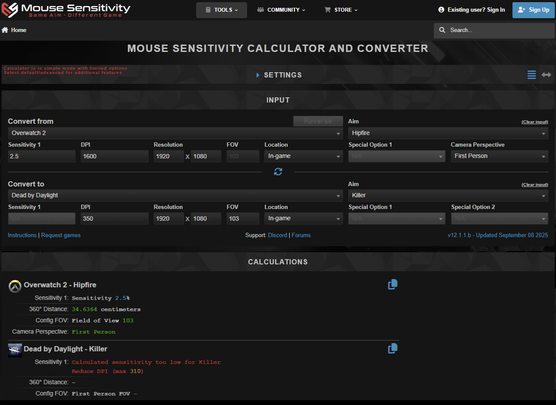Click 'Calculated sensitivity too low for Killer' message
Viewport: 556px width, 405px height.
pos(146,362)
